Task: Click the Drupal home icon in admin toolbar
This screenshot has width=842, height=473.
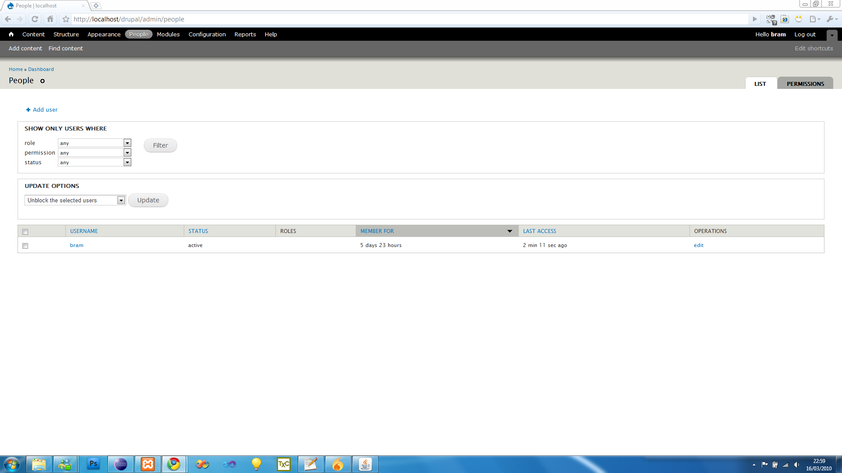Action: click(11, 34)
